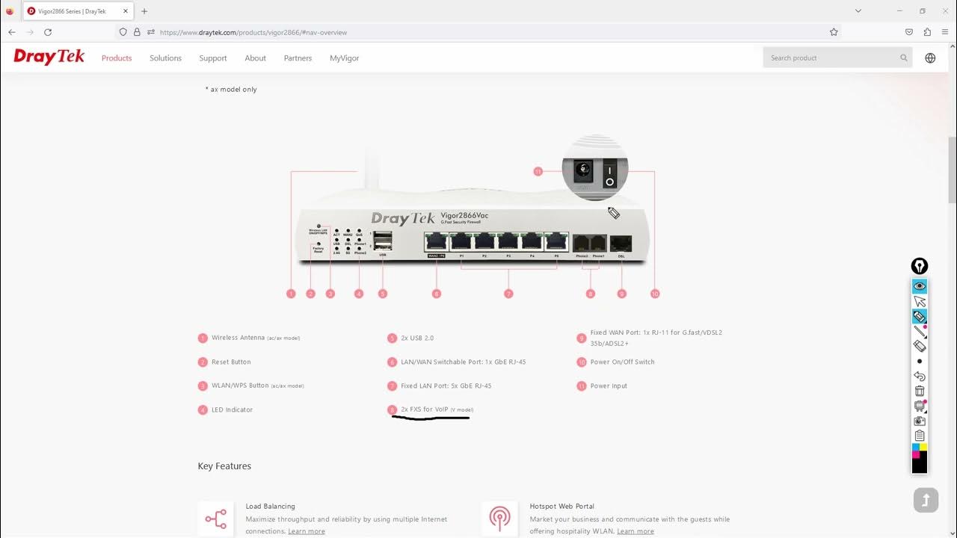
Task: Open the MyVigor menu item
Action: [x=345, y=58]
